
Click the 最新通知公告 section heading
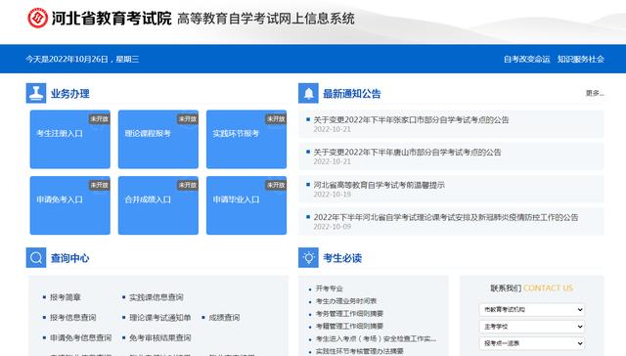point(352,94)
